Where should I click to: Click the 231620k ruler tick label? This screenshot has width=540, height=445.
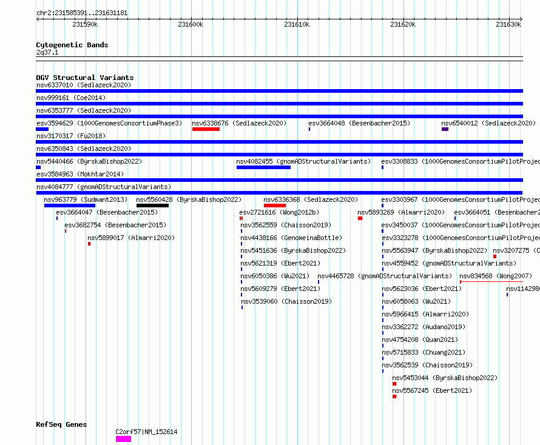point(403,24)
